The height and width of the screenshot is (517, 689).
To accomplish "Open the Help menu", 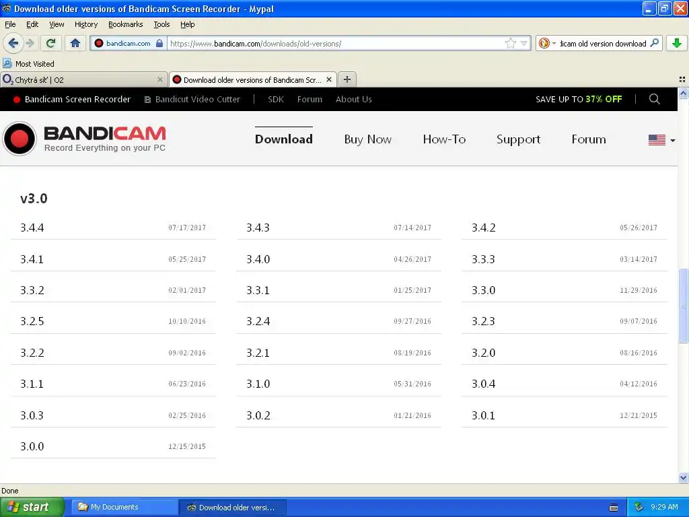I will click(187, 24).
